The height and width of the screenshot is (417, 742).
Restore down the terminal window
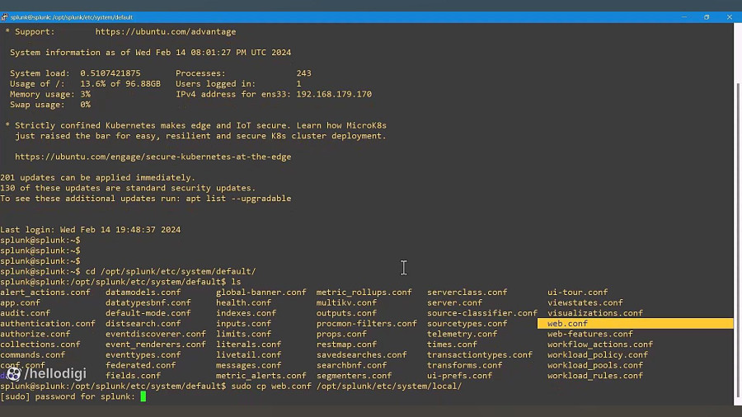[x=707, y=17]
